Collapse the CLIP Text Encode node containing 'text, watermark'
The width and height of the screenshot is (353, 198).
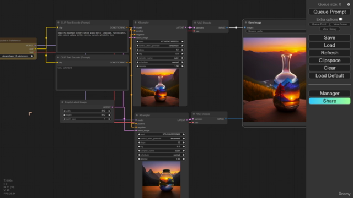pyautogui.click(x=58, y=57)
